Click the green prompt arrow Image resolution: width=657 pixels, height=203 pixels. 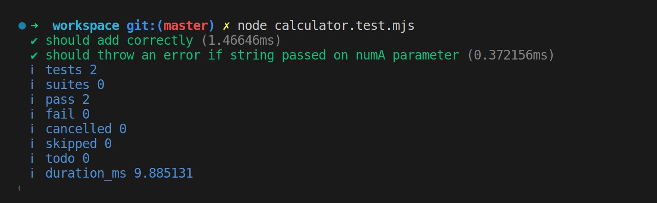(x=34, y=26)
